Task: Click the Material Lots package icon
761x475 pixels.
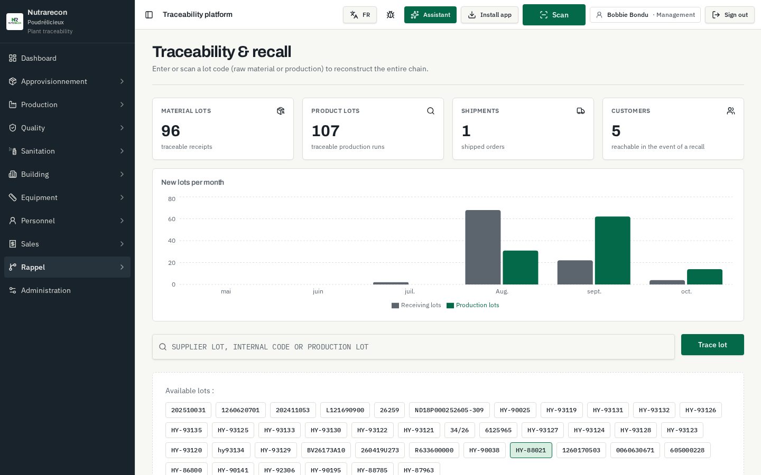Action: pos(281,111)
